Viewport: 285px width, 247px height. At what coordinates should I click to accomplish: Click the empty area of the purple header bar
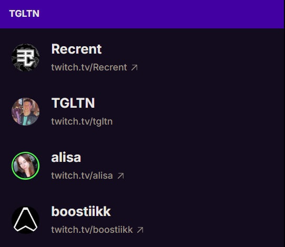(162, 14)
